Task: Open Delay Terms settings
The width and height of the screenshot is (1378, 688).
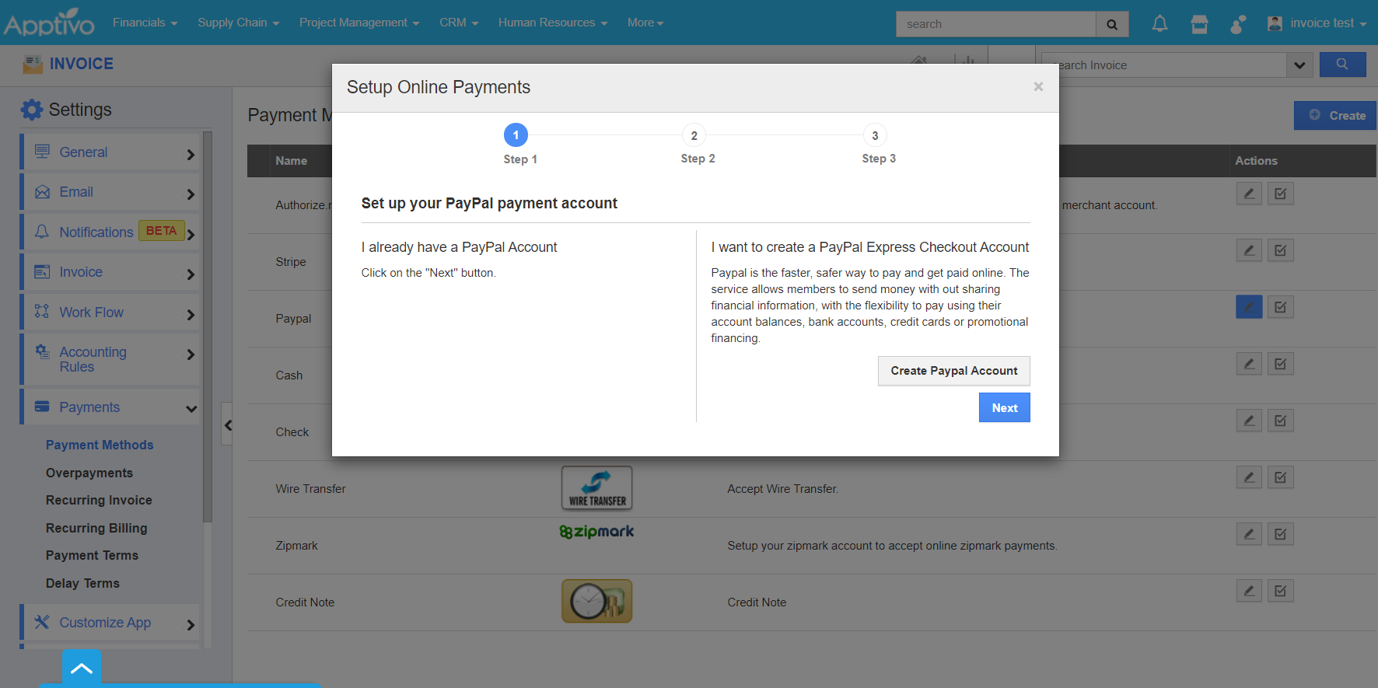Action: [82, 583]
